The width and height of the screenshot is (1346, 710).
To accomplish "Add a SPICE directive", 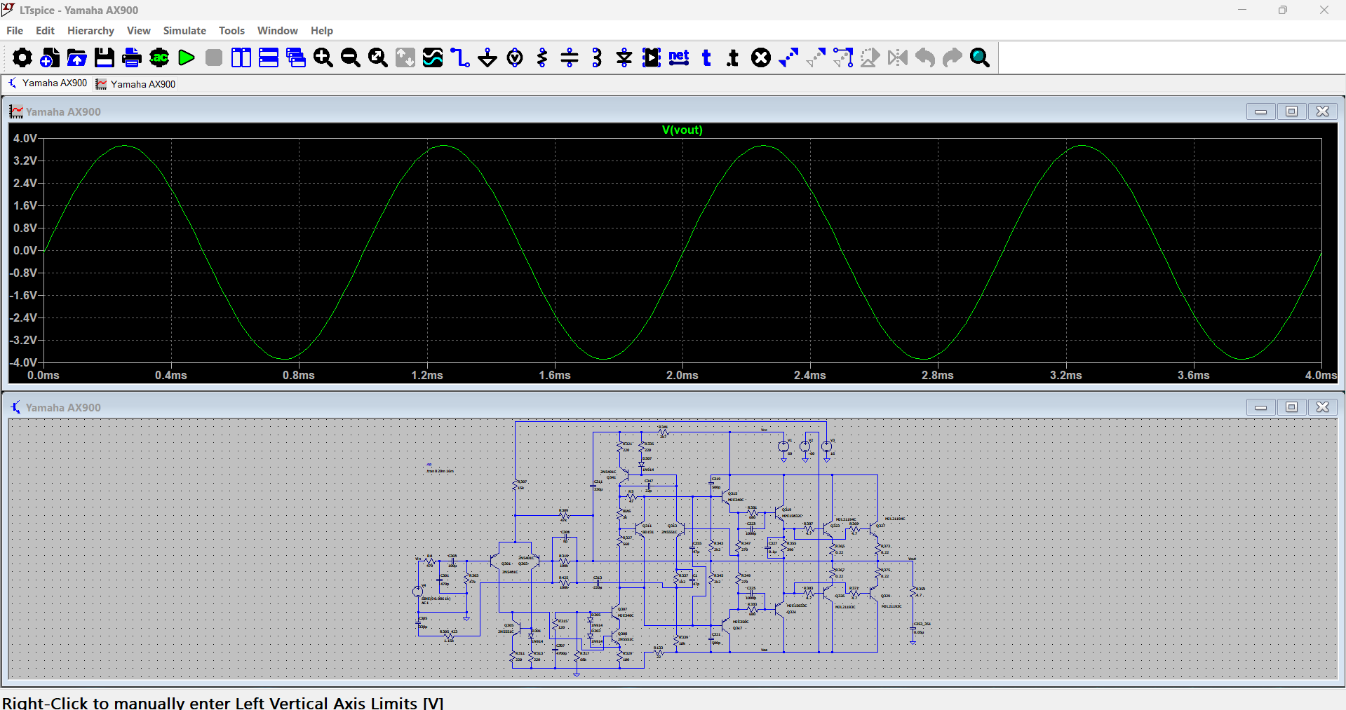I will 733,57.
